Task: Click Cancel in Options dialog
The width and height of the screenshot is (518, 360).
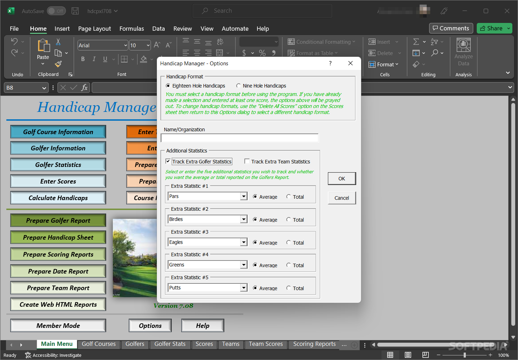Action: click(x=342, y=198)
